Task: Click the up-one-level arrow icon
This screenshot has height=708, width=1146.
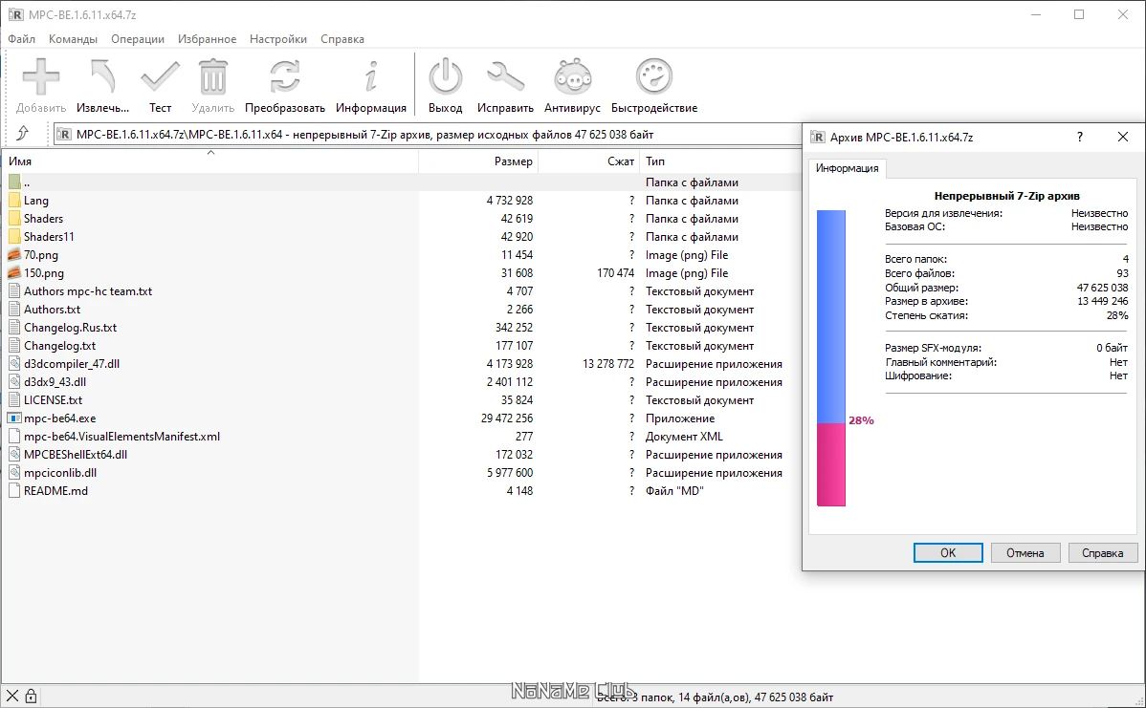Action: point(23,134)
